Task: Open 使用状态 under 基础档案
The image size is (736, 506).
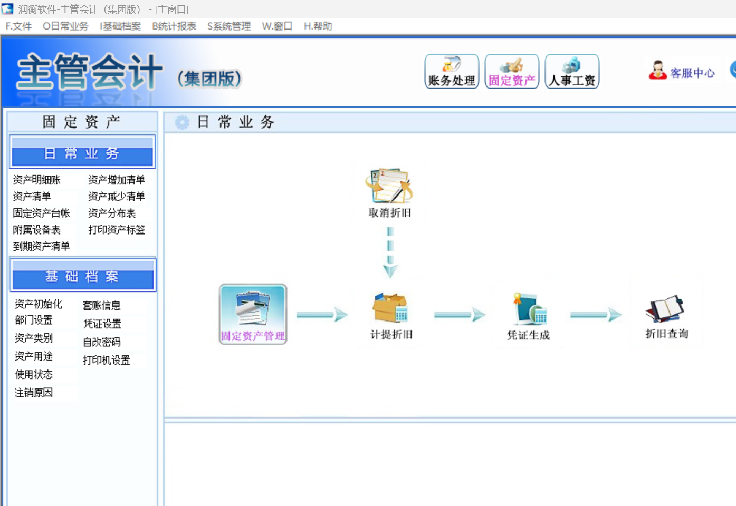Action: [34, 375]
